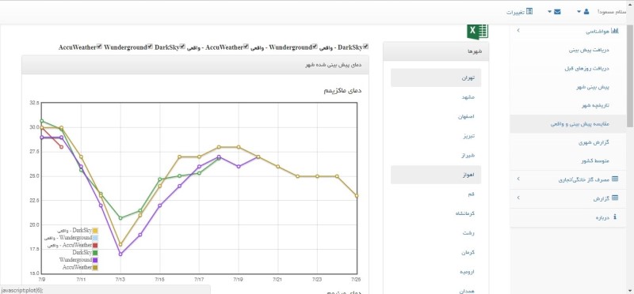The height and width of the screenshot is (294, 634).
Task: Open تاریخچه شهر menu item
Action: 595,105
